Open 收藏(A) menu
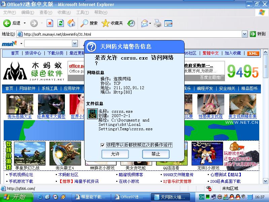This screenshot has height=202, width=269. point(64,12)
